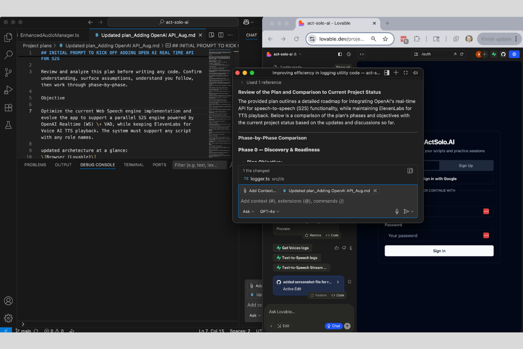The height and width of the screenshot is (349, 523).
Task: Expand the added screenshot file commit card
Action: (x=338, y=282)
